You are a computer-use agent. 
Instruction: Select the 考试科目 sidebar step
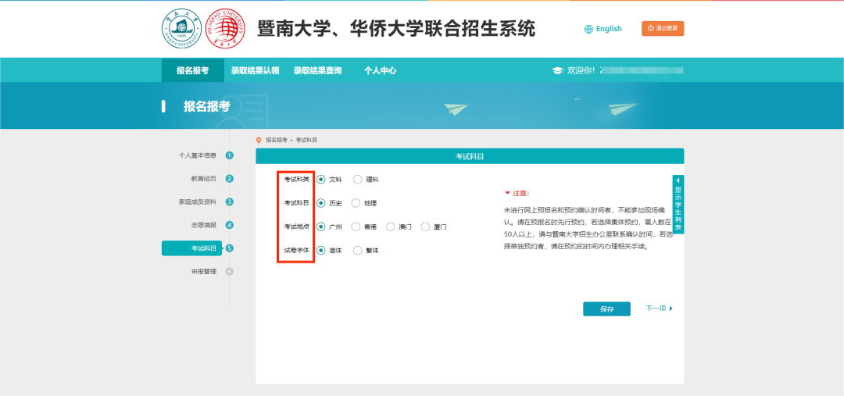click(191, 248)
